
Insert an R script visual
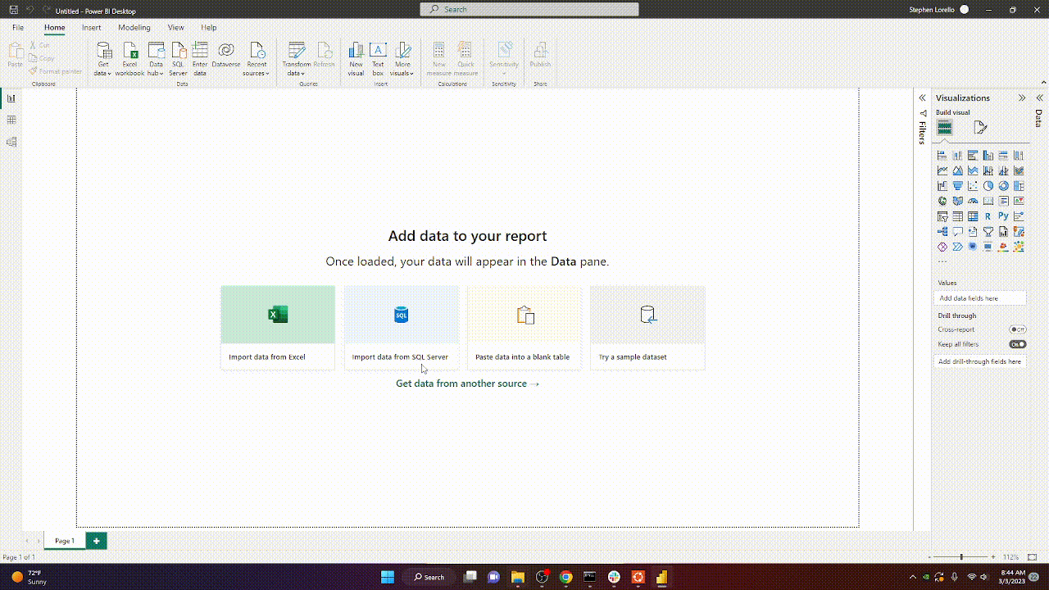(988, 216)
